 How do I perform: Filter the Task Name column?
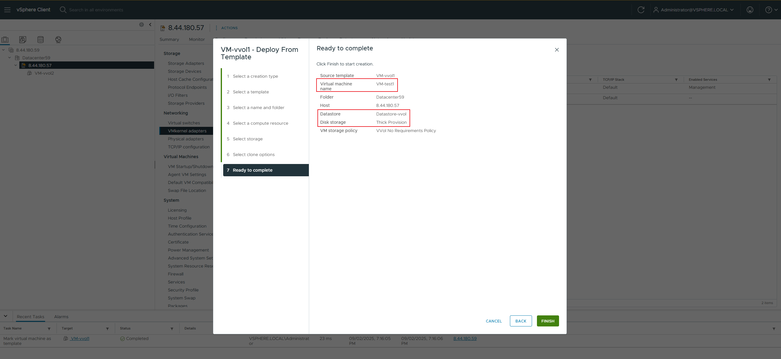(49, 329)
